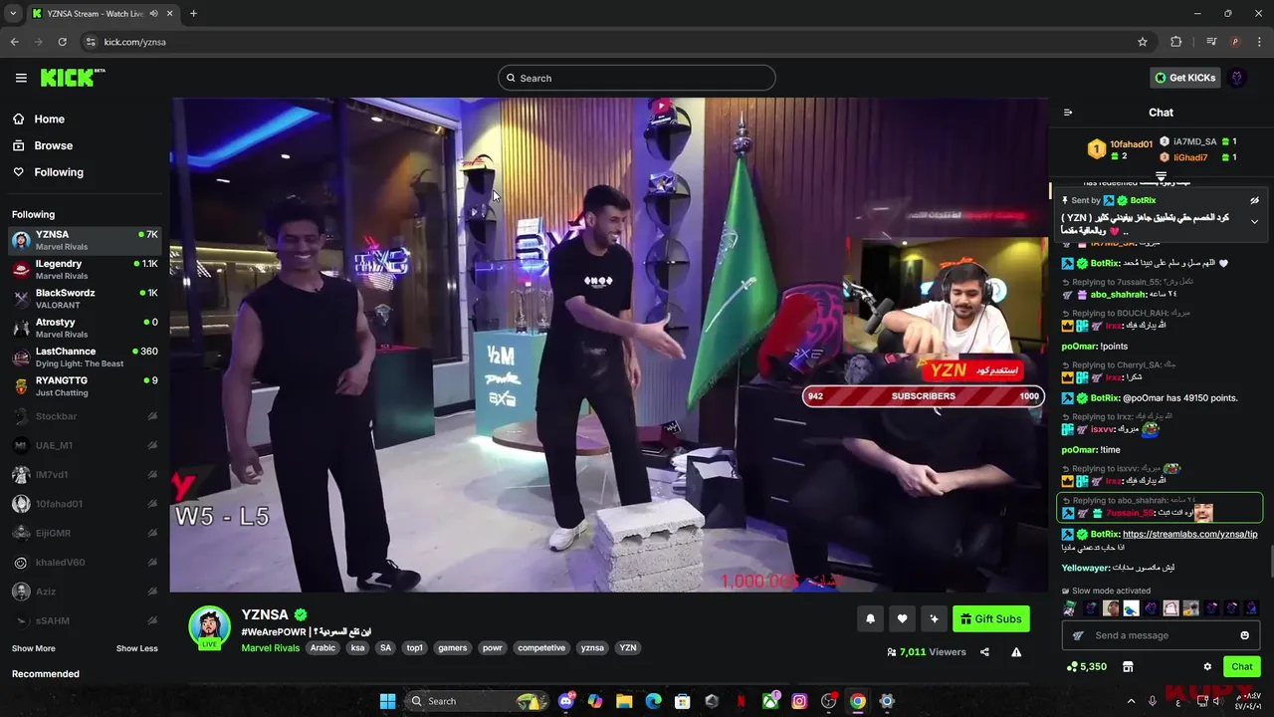The image size is (1274, 717).
Task: Collapse the chat panel with arrow icon
Action: (1068, 113)
